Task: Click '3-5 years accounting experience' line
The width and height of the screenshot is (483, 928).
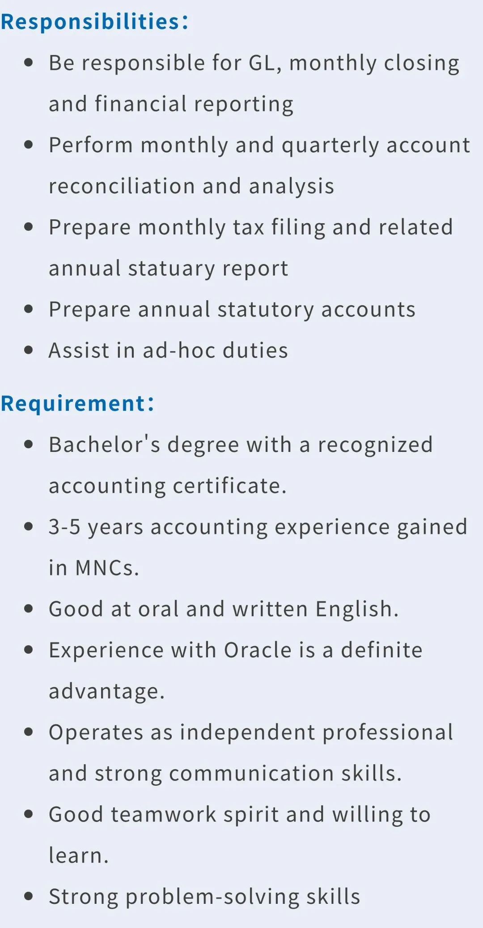Action: point(258,527)
